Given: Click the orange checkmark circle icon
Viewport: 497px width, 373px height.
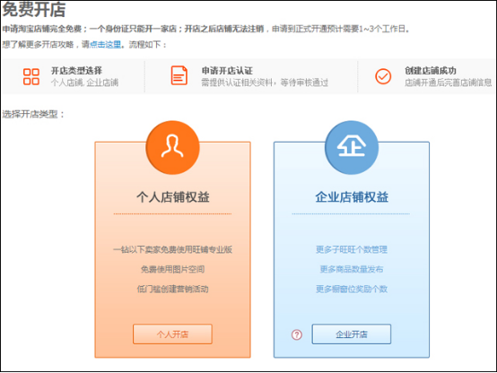Looking at the screenshot, I should click(383, 76).
